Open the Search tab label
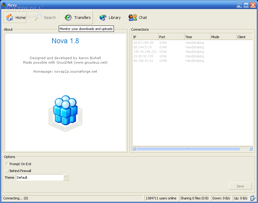The image size is (258, 203). pyautogui.click(x=50, y=17)
